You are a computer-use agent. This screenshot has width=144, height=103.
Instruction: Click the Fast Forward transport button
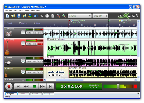(x=42, y=86)
